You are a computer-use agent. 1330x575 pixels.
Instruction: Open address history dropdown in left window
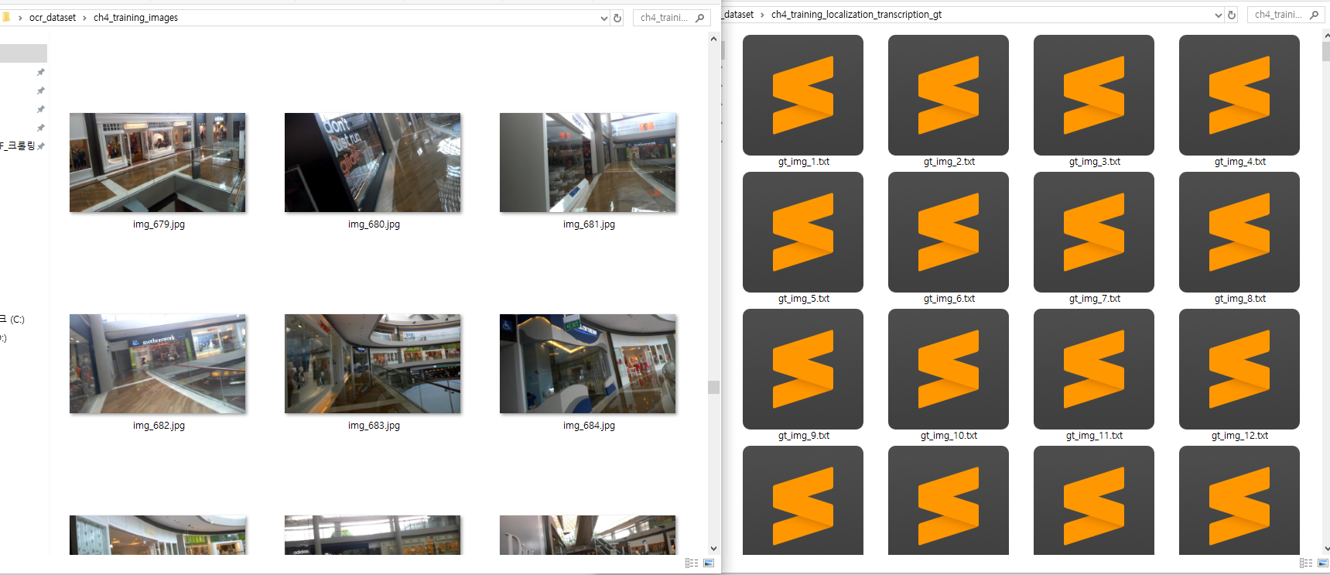[604, 18]
